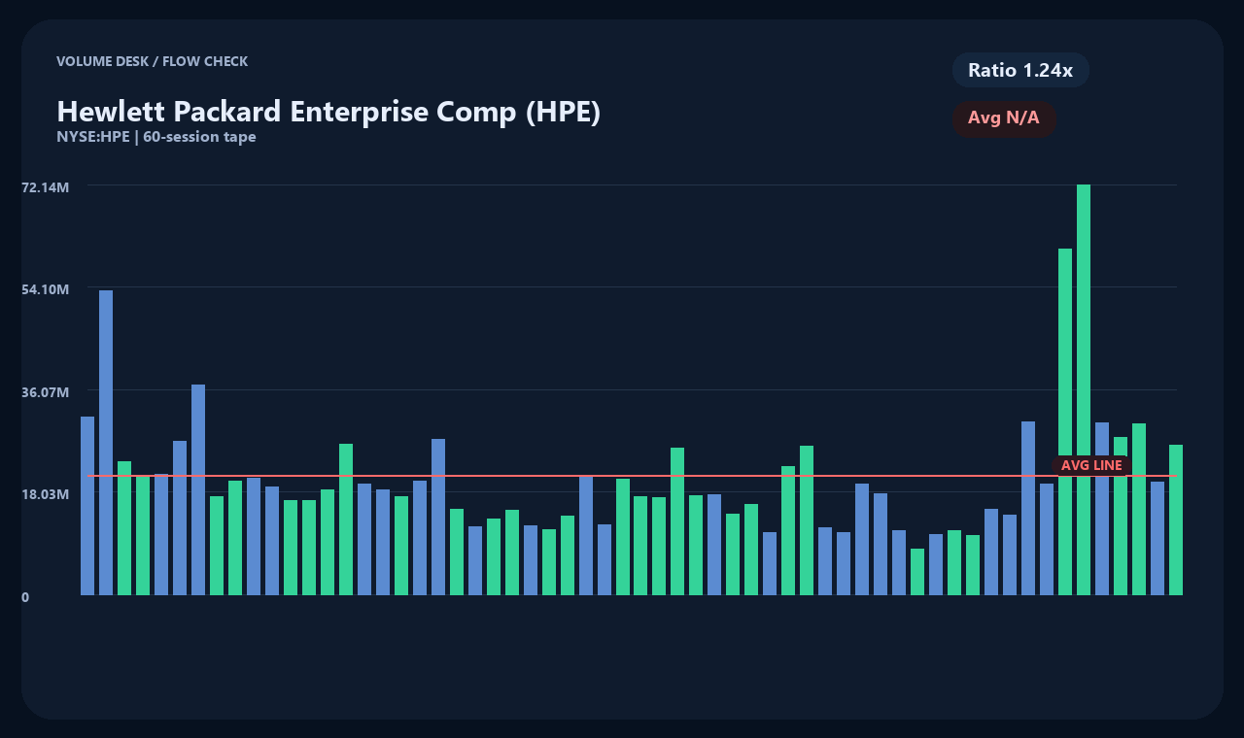Select the tallest green volume bar

point(1084,389)
